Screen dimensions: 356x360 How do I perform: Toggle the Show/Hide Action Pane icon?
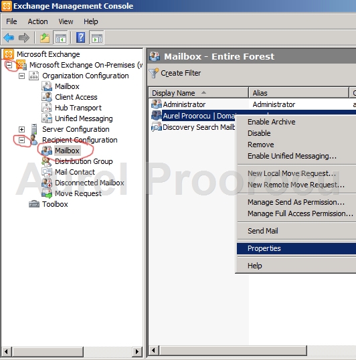97,37
